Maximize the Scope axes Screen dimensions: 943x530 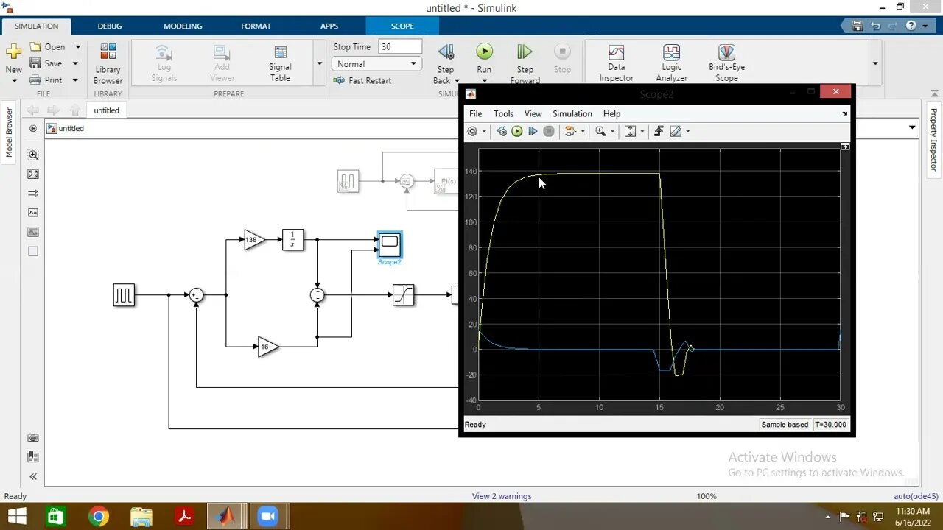pyautogui.click(x=845, y=146)
